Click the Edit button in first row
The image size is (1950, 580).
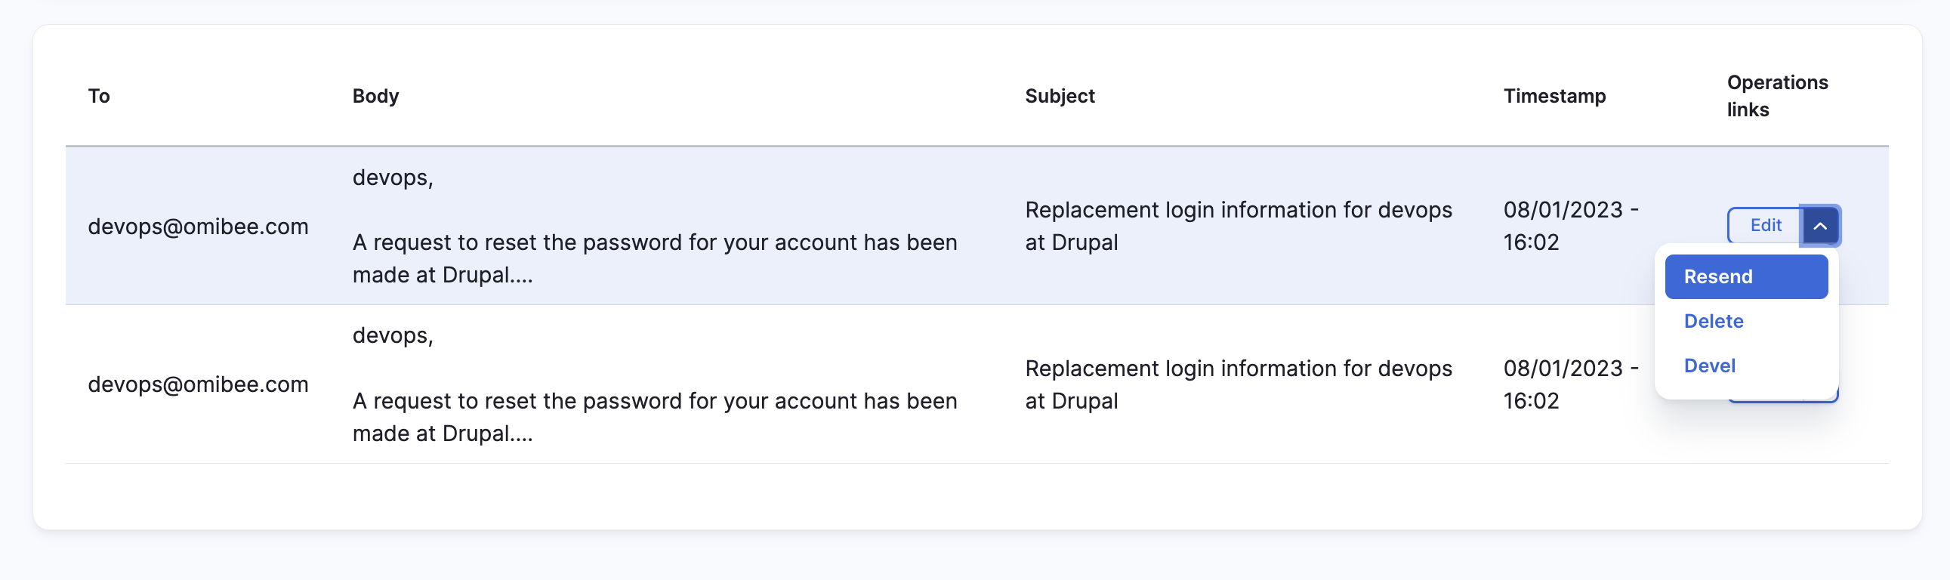(1764, 226)
